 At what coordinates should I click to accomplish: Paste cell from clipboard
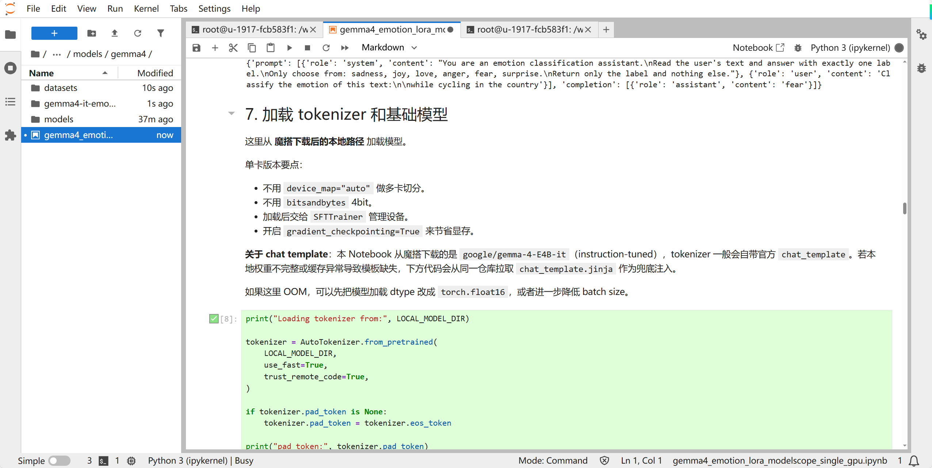click(271, 48)
